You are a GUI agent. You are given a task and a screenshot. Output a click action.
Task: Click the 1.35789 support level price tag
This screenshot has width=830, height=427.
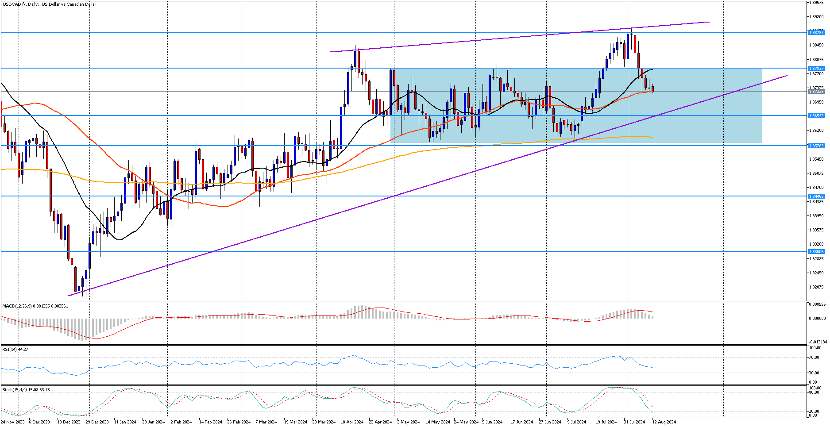pyautogui.click(x=816, y=146)
